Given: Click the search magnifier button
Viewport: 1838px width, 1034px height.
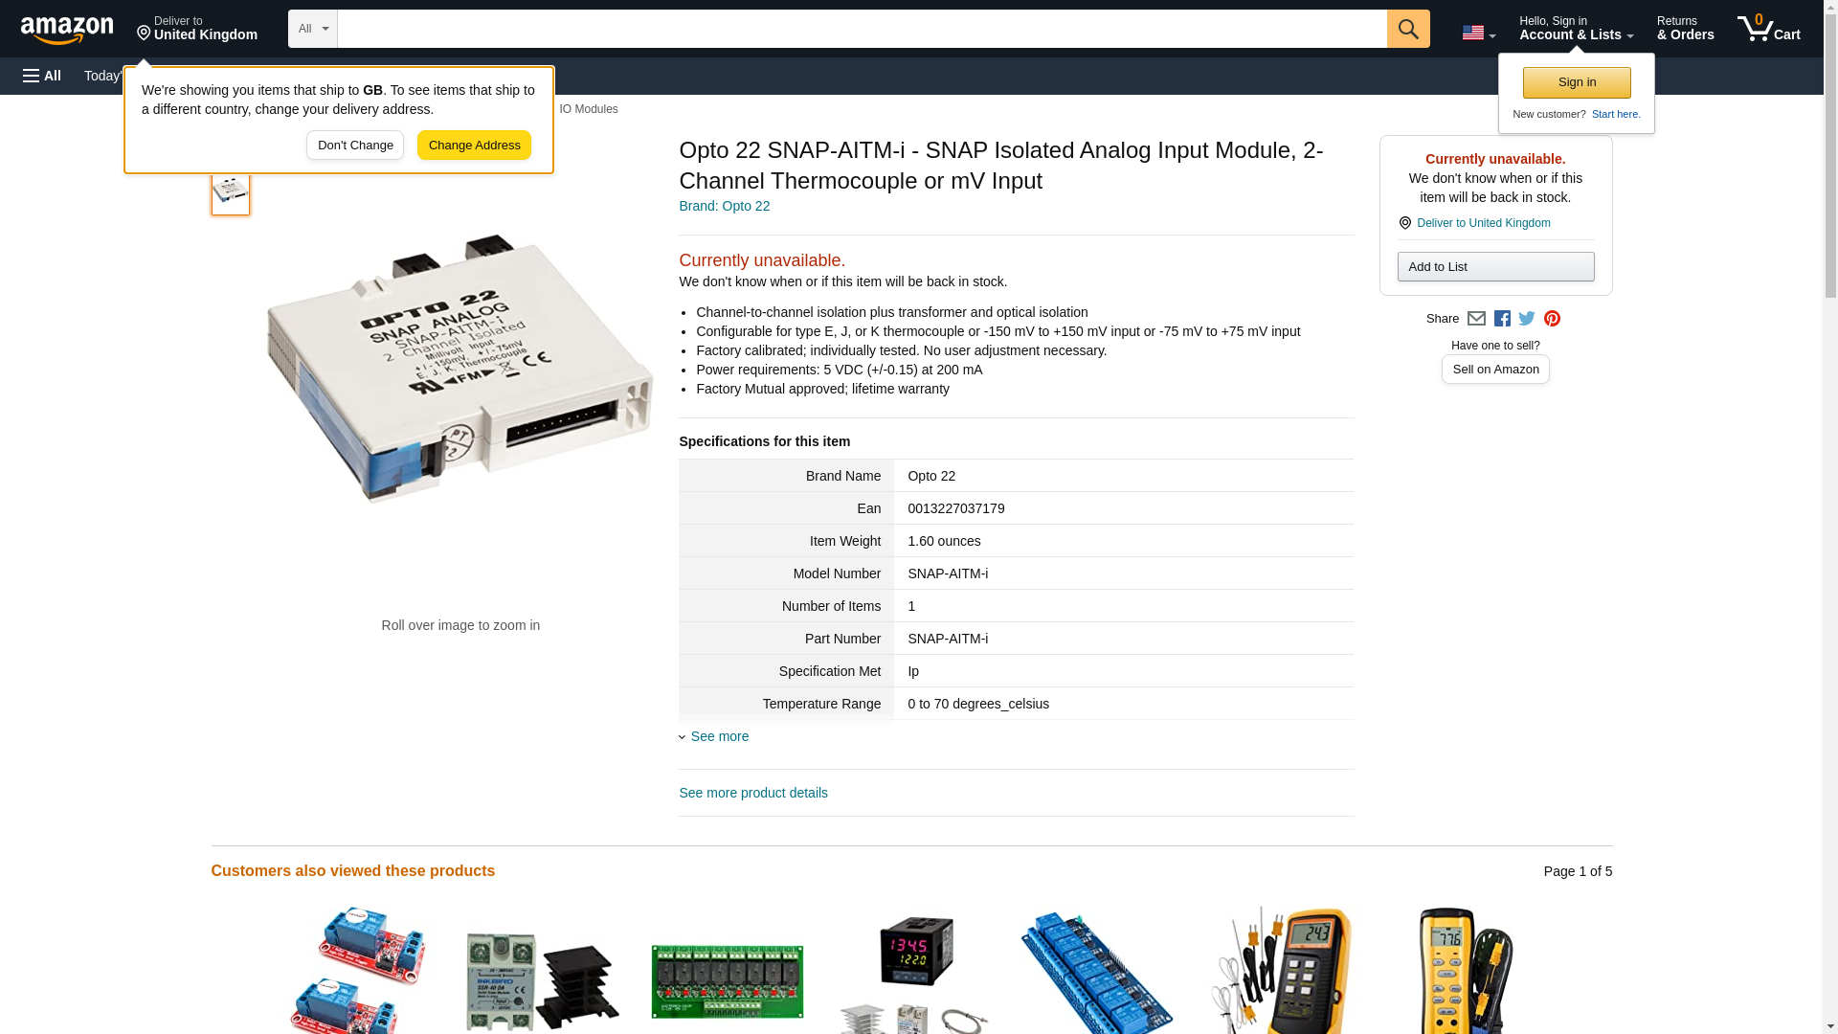Looking at the screenshot, I should [x=1407, y=29].
